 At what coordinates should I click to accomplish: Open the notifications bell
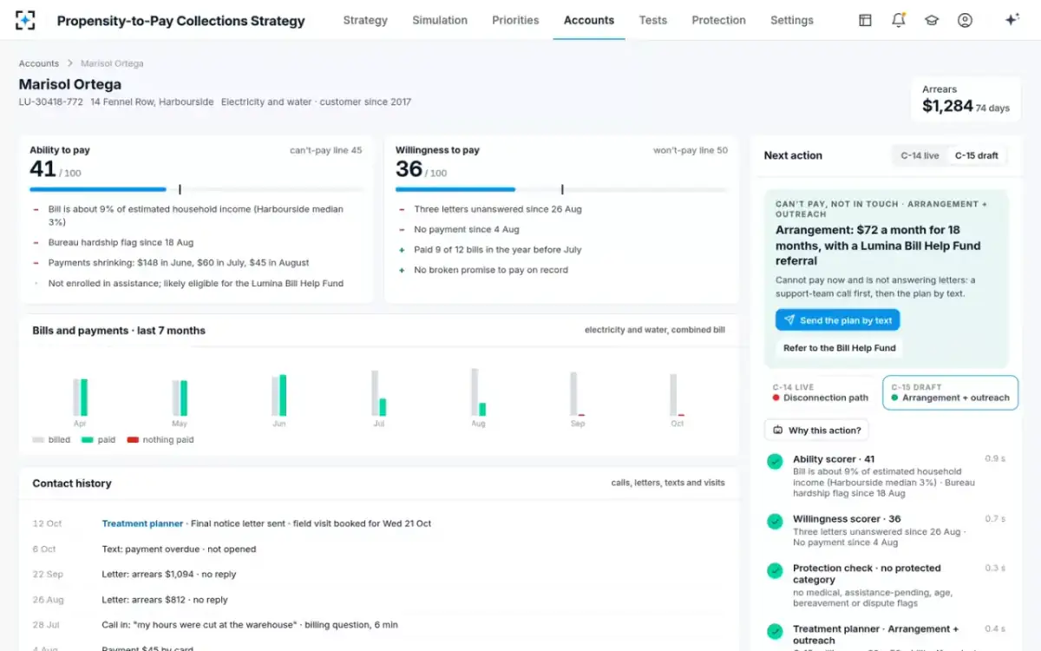(898, 20)
